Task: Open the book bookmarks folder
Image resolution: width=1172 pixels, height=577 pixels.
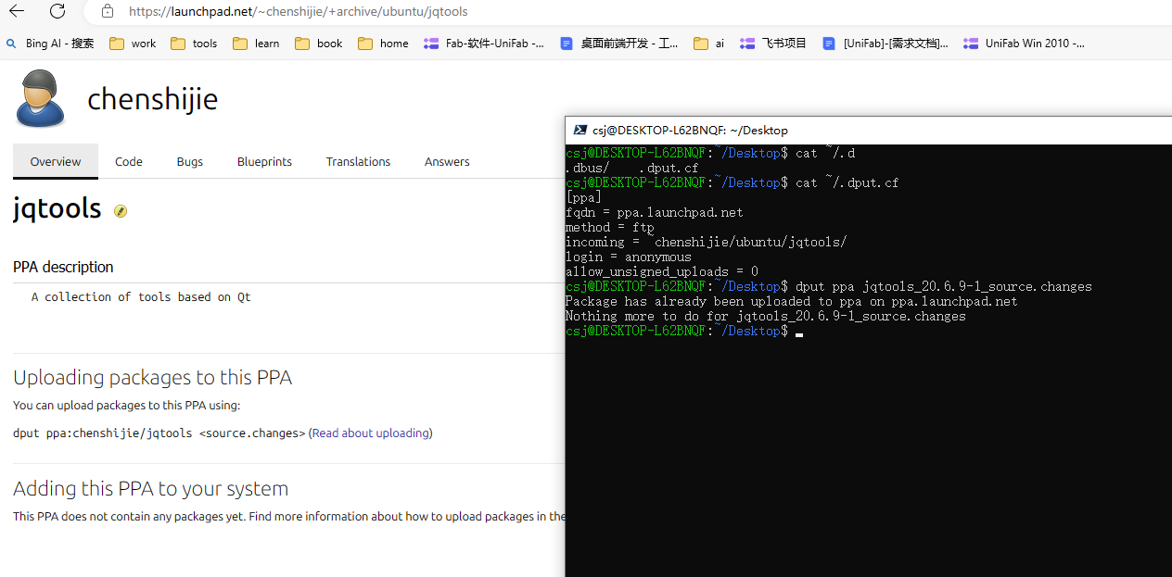Action: click(x=319, y=43)
